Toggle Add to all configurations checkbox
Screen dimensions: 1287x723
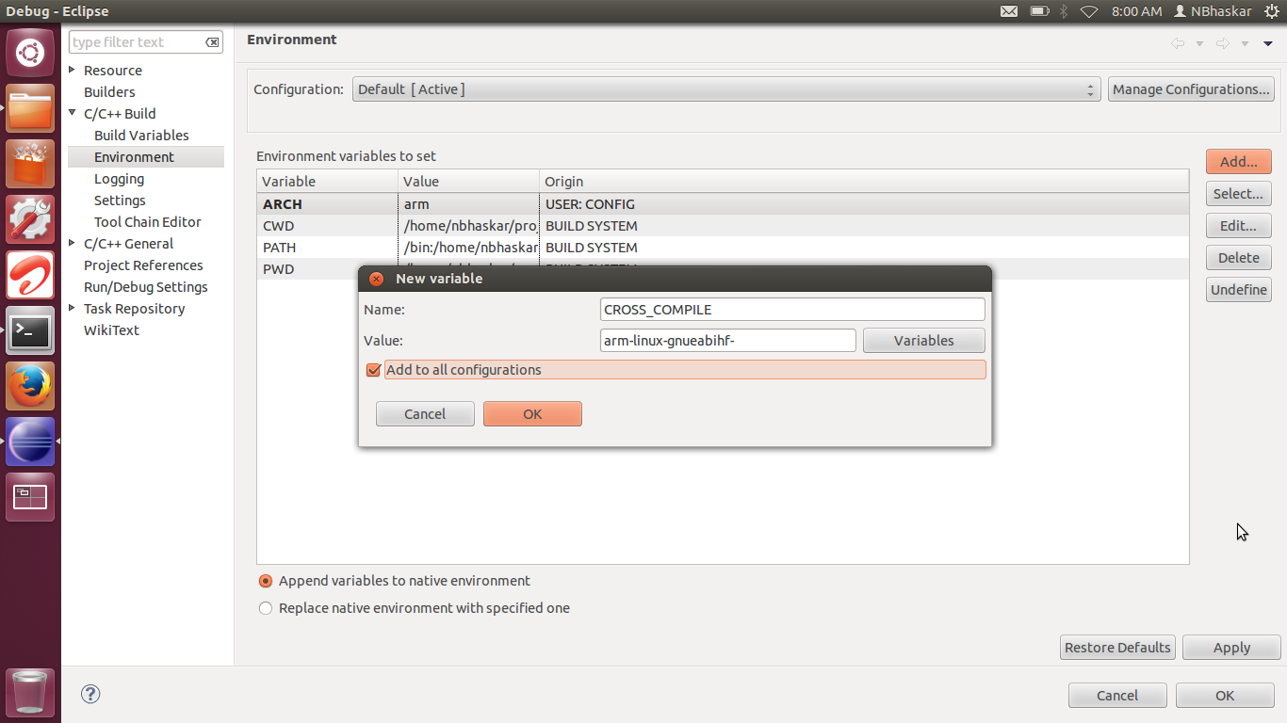tap(374, 370)
